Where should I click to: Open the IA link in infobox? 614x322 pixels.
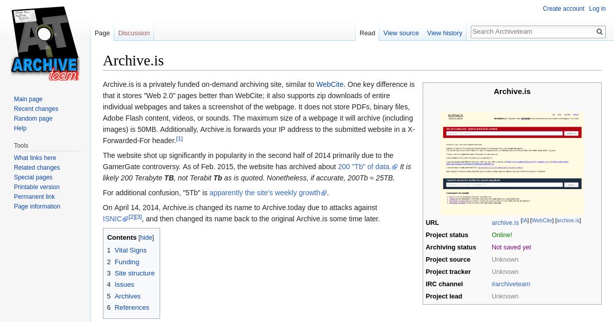pos(524,221)
